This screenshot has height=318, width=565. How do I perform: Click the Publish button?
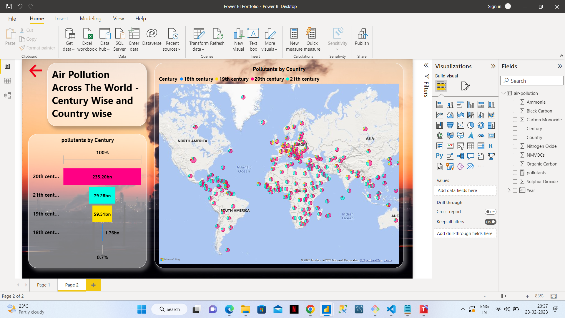362,39
